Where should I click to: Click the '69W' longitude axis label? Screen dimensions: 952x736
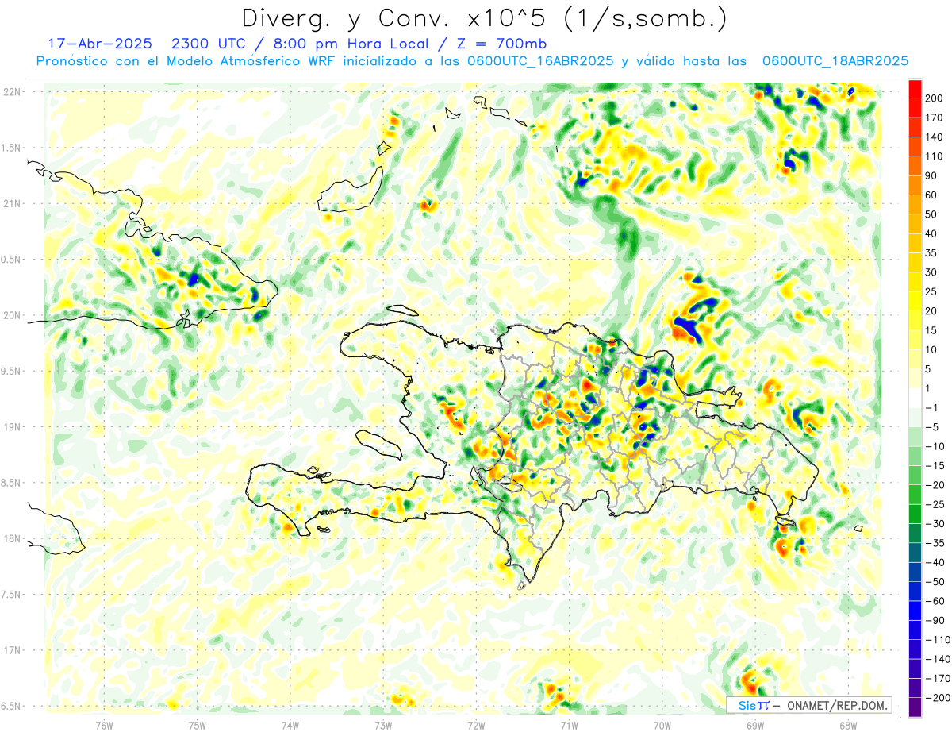coord(754,725)
